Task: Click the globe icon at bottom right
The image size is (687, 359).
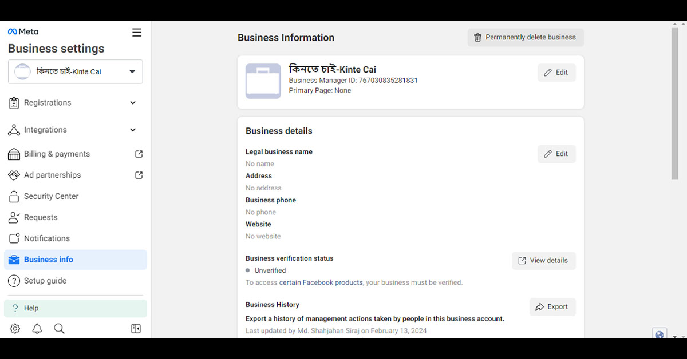Action: 660,335
